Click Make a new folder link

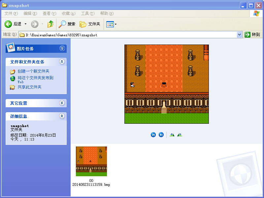click(34, 71)
